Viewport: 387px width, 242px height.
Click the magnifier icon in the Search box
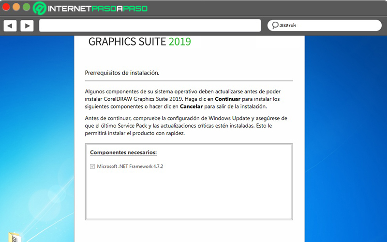pyautogui.click(x=275, y=25)
